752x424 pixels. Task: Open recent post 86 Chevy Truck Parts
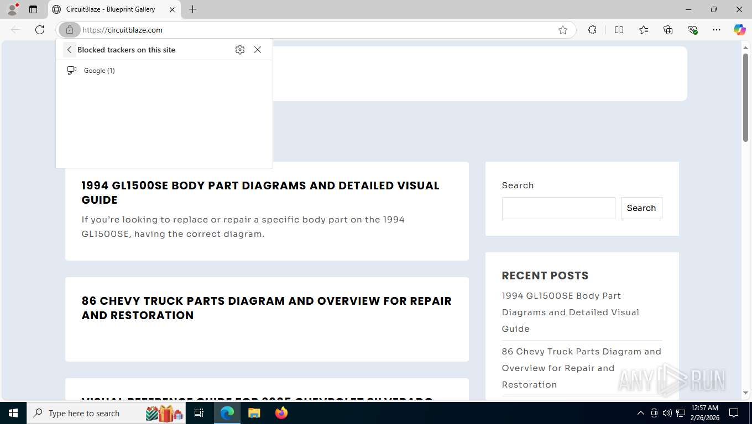click(x=582, y=368)
